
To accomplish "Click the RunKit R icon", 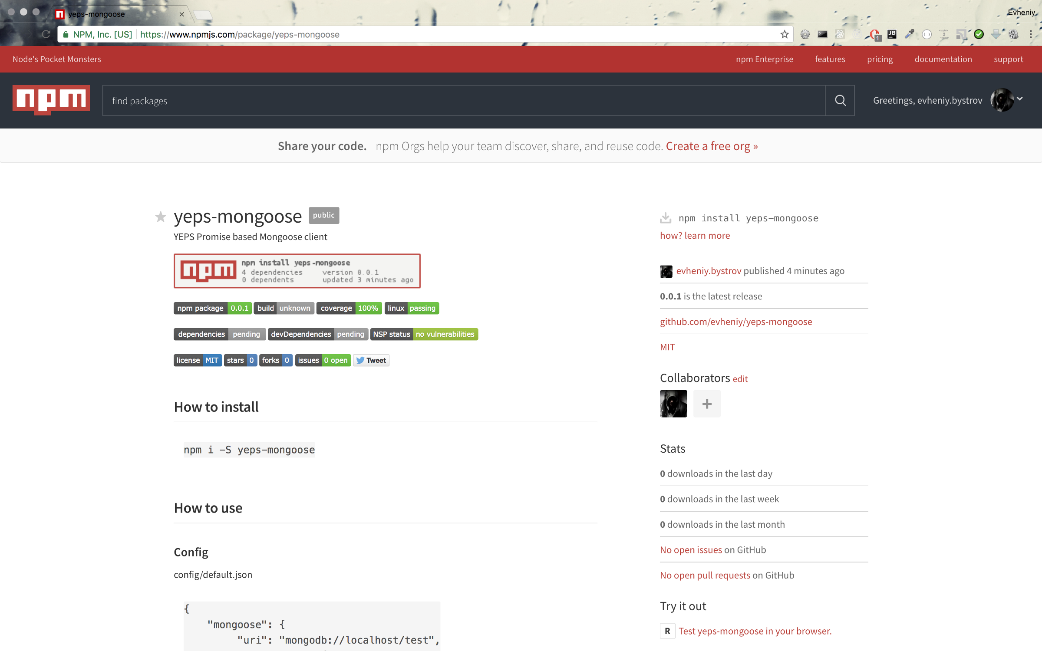I will (667, 631).
